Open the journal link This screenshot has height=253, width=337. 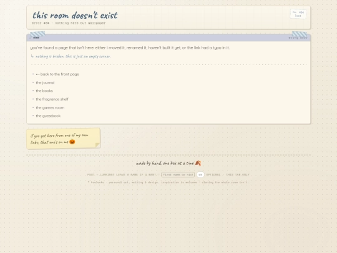coord(45,82)
